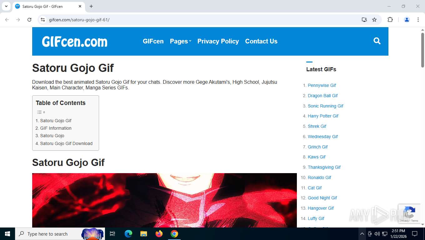This screenshot has width=425, height=240.
Task: Open the tab search dropdown arrow
Action: click(x=6, y=6)
